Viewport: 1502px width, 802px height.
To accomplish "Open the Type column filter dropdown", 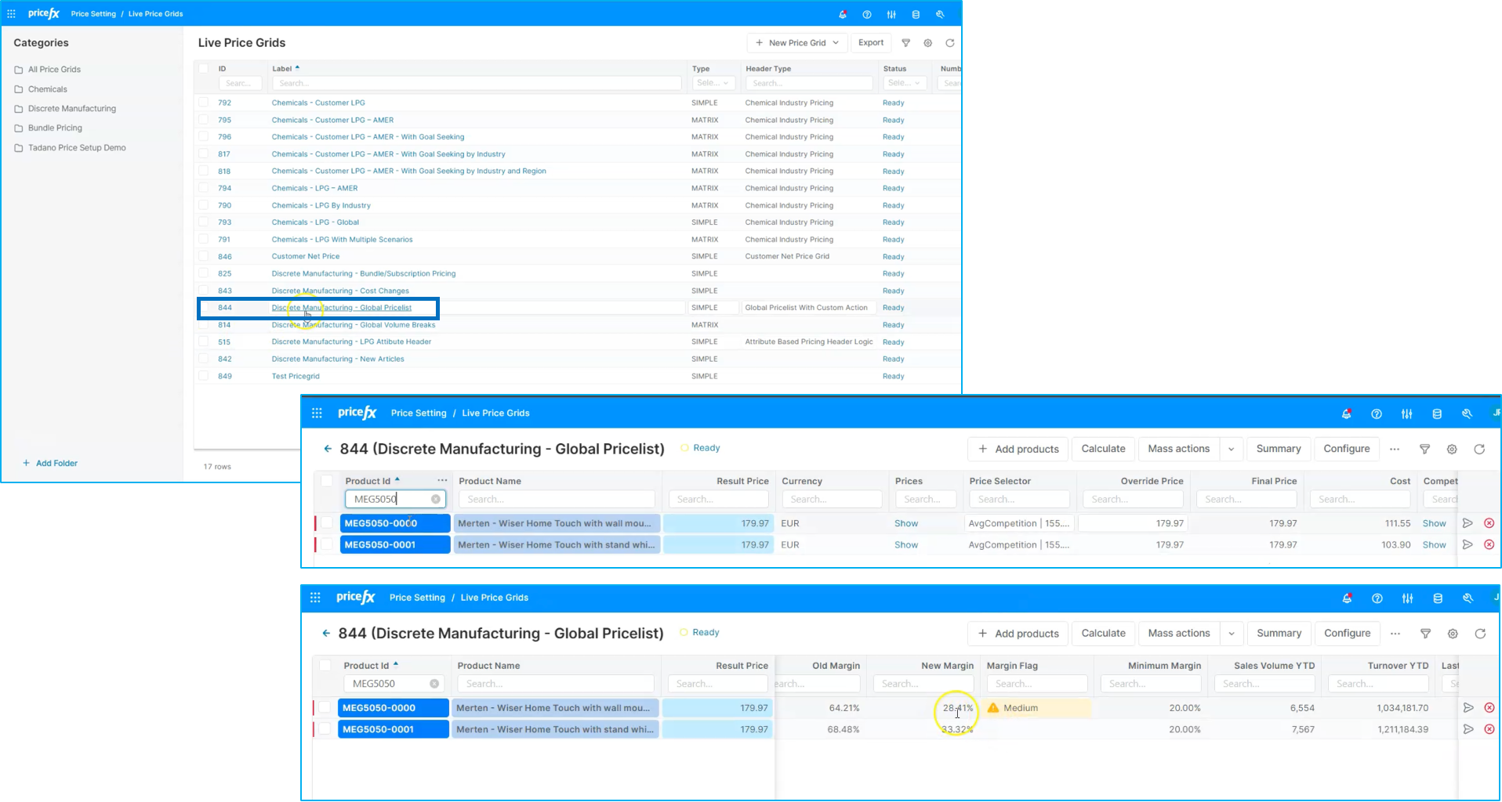I will (x=713, y=83).
